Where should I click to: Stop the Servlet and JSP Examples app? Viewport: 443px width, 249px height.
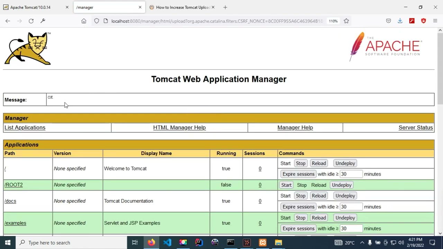click(300, 218)
